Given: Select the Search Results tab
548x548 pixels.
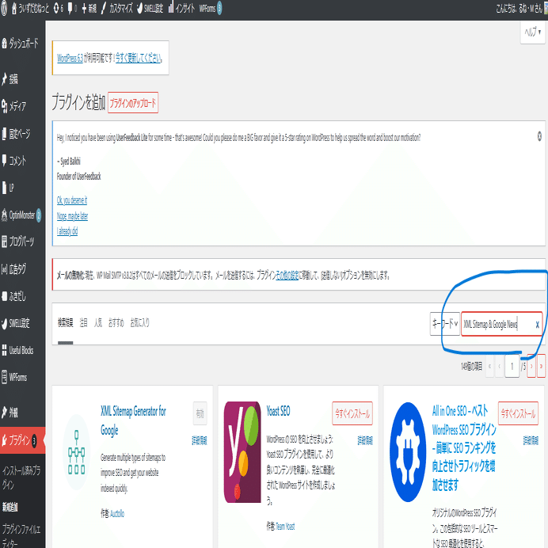Looking at the screenshot, I should click(x=66, y=323).
